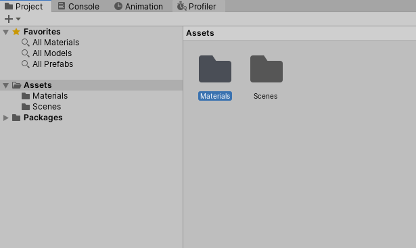Collapse the Assets folder tree

(x=5, y=85)
